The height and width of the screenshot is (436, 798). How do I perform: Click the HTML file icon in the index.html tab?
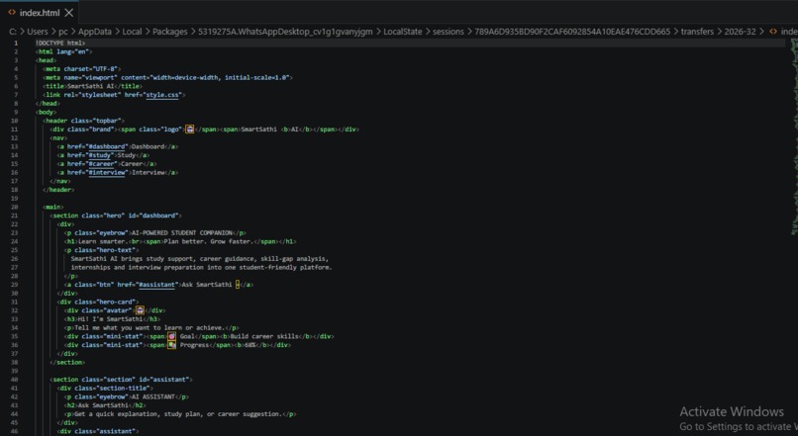click(x=12, y=12)
